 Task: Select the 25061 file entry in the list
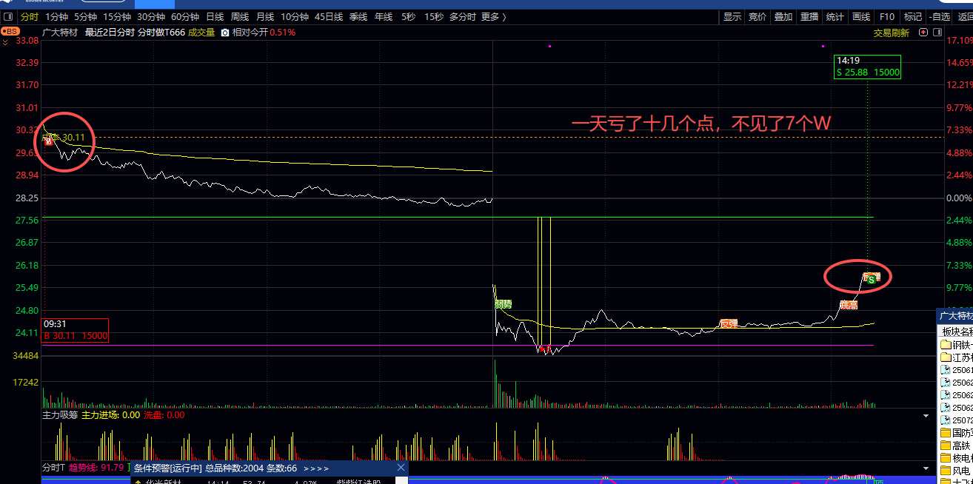coord(956,370)
